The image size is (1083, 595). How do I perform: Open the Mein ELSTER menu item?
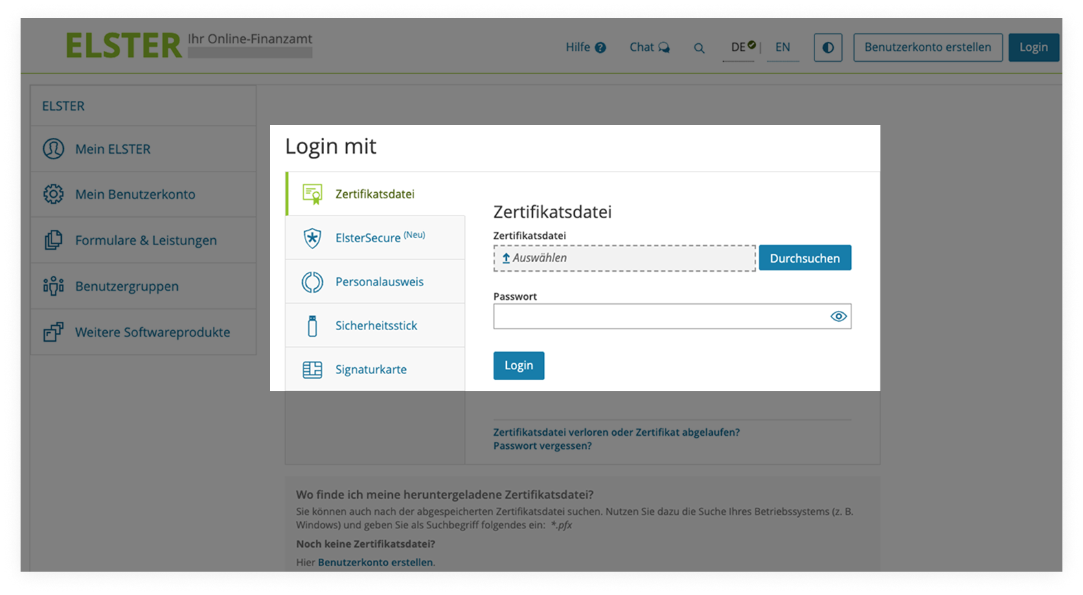[143, 149]
